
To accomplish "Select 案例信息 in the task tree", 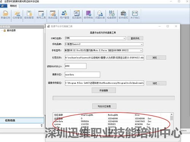I will coord(11,30).
